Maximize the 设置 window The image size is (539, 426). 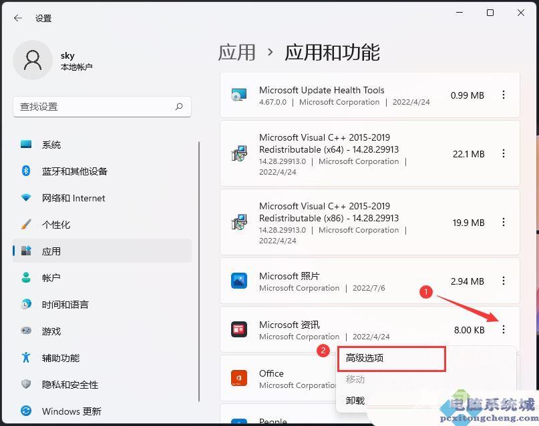(490, 13)
